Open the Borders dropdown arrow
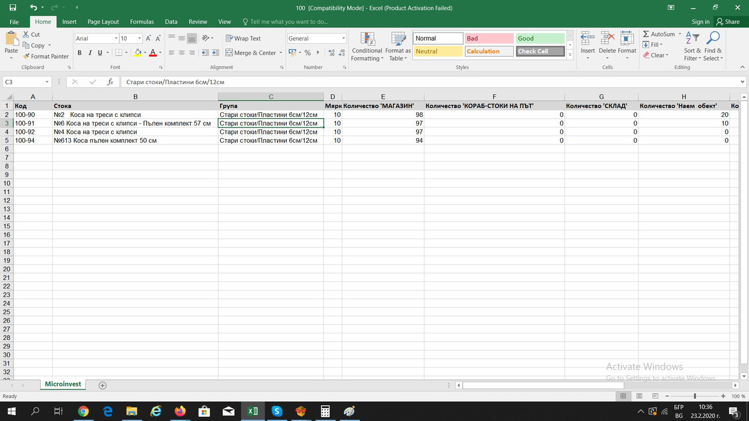This screenshot has width=749, height=421. 126,53
